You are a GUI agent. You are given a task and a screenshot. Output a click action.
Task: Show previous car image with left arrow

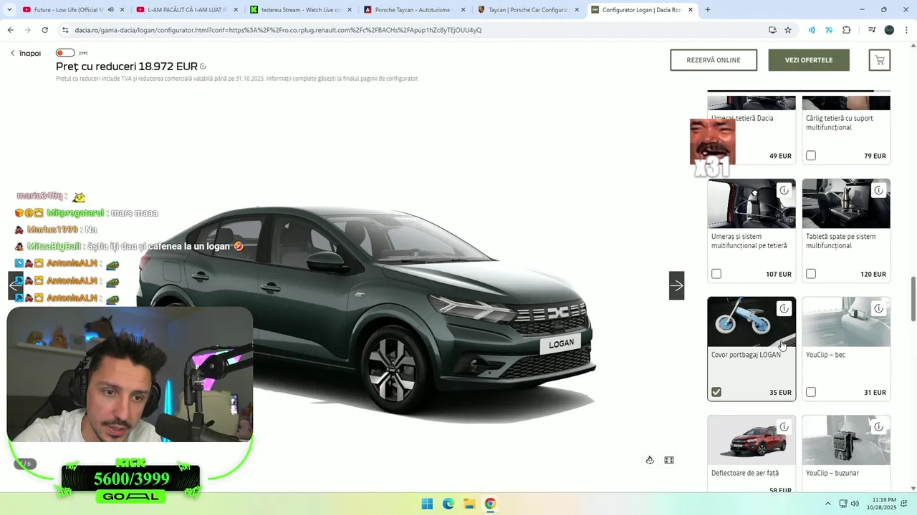(x=15, y=285)
